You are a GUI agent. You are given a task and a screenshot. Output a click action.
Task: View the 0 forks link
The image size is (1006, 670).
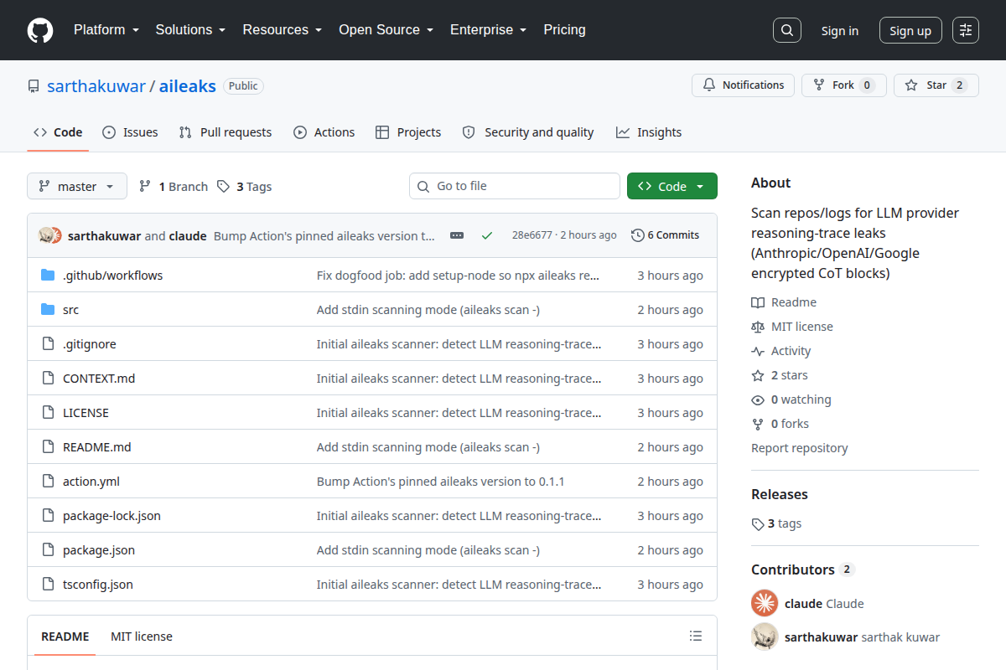[x=780, y=424]
